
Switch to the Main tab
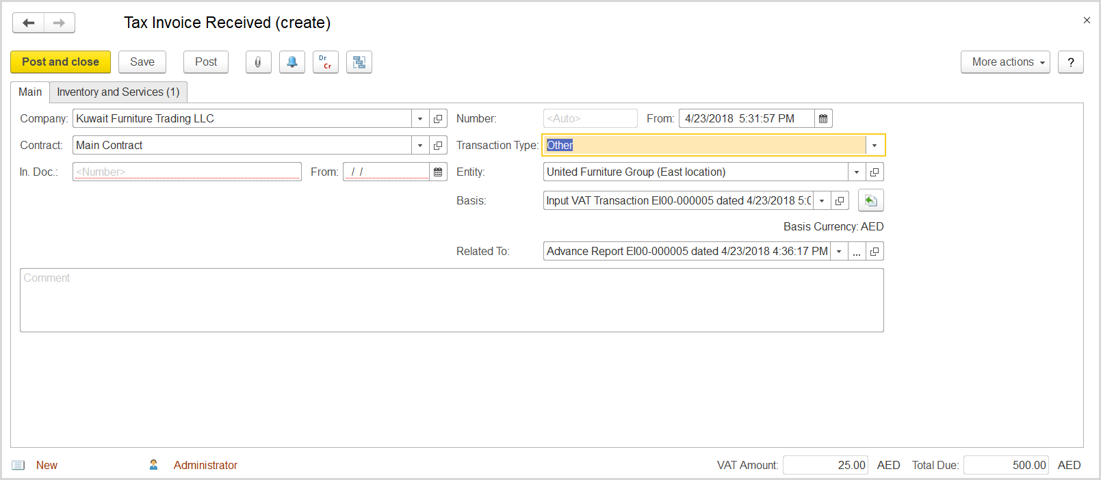coord(30,92)
